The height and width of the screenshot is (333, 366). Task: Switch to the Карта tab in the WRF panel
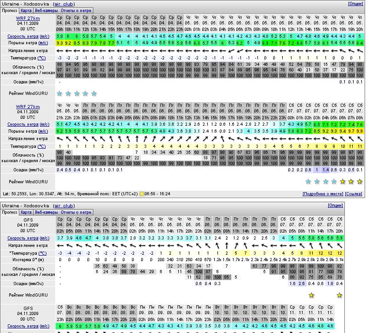[x=26, y=10]
